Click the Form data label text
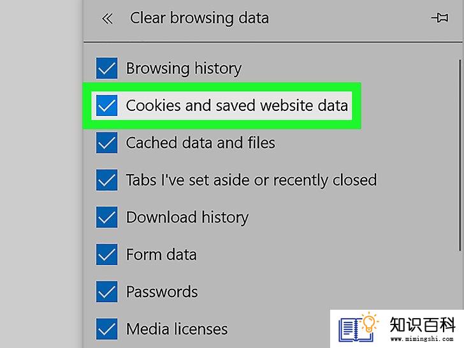This screenshot has height=348, width=464. pos(161,254)
